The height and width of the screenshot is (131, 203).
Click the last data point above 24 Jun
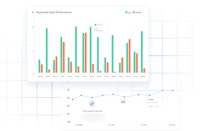coord(173,90)
